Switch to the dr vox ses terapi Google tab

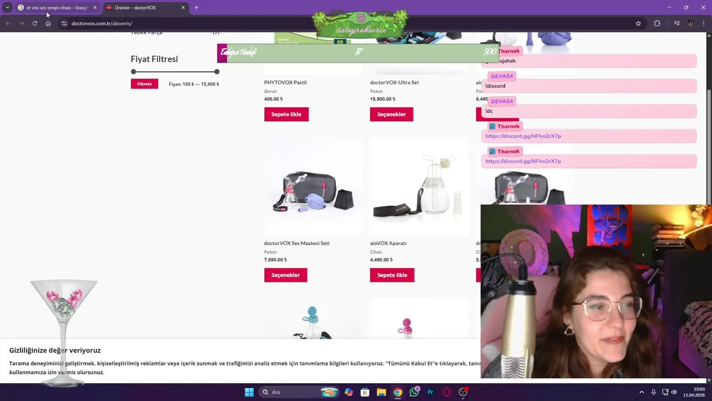pos(57,7)
